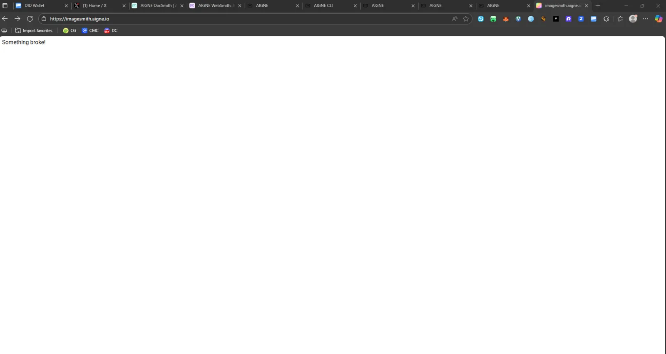Reload the imagesmith page
The height and width of the screenshot is (354, 666).
pyautogui.click(x=30, y=19)
